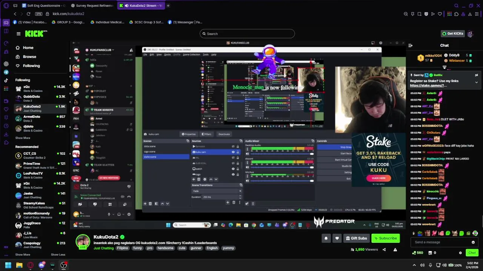This screenshot has width=483, height=271.
Task: Toggle follow heart for KukuDota2
Action: tap(337, 238)
